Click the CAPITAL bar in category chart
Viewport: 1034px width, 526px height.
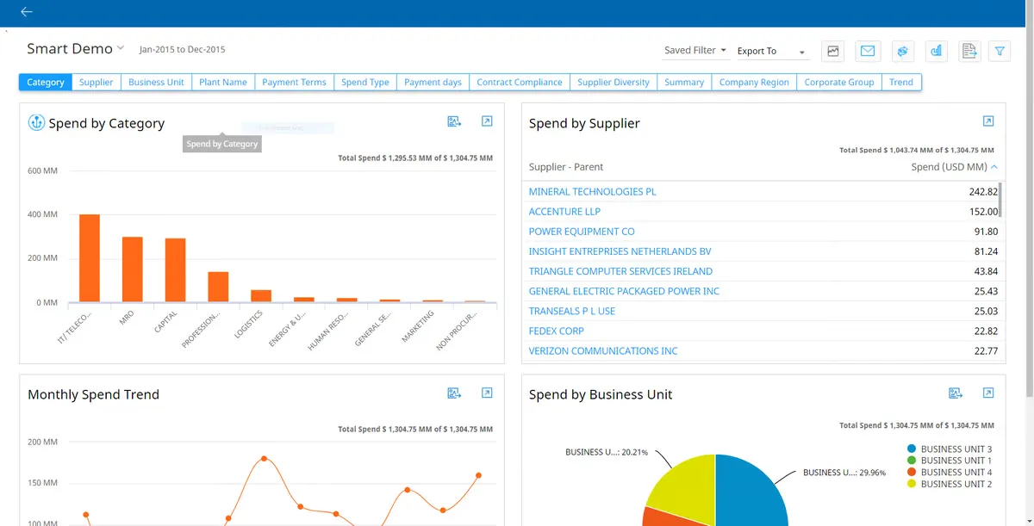pyautogui.click(x=176, y=270)
